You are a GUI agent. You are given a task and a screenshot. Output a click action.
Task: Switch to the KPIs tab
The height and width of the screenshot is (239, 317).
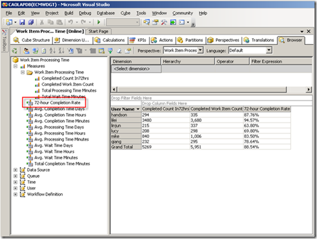pos(138,40)
